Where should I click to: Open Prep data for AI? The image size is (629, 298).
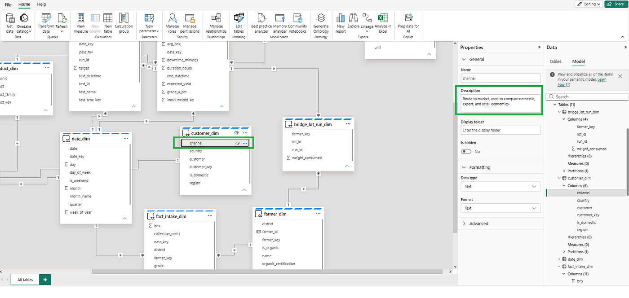pyautogui.click(x=408, y=22)
